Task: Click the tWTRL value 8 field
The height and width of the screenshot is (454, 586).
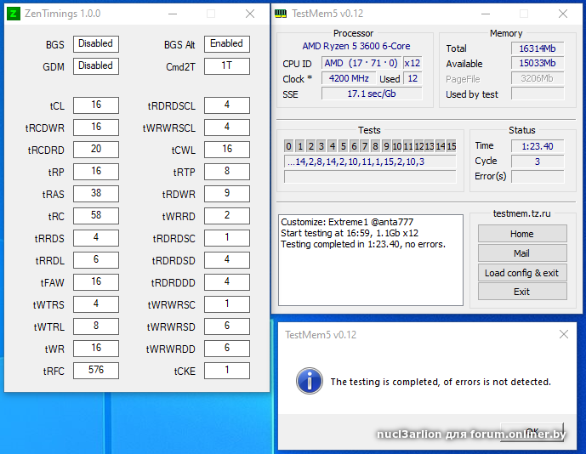Action: (x=96, y=326)
